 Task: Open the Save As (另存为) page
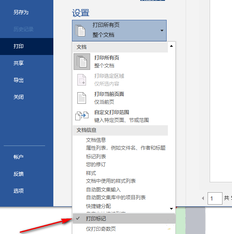tap(21, 12)
